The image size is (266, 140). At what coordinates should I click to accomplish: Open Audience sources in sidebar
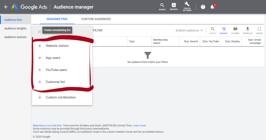click(x=15, y=37)
